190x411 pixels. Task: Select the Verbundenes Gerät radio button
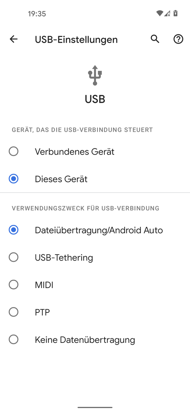(13, 151)
